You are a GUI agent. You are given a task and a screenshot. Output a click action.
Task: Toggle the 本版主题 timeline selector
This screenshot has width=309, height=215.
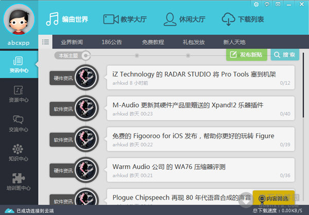pyautogui.click(x=73, y=56)
